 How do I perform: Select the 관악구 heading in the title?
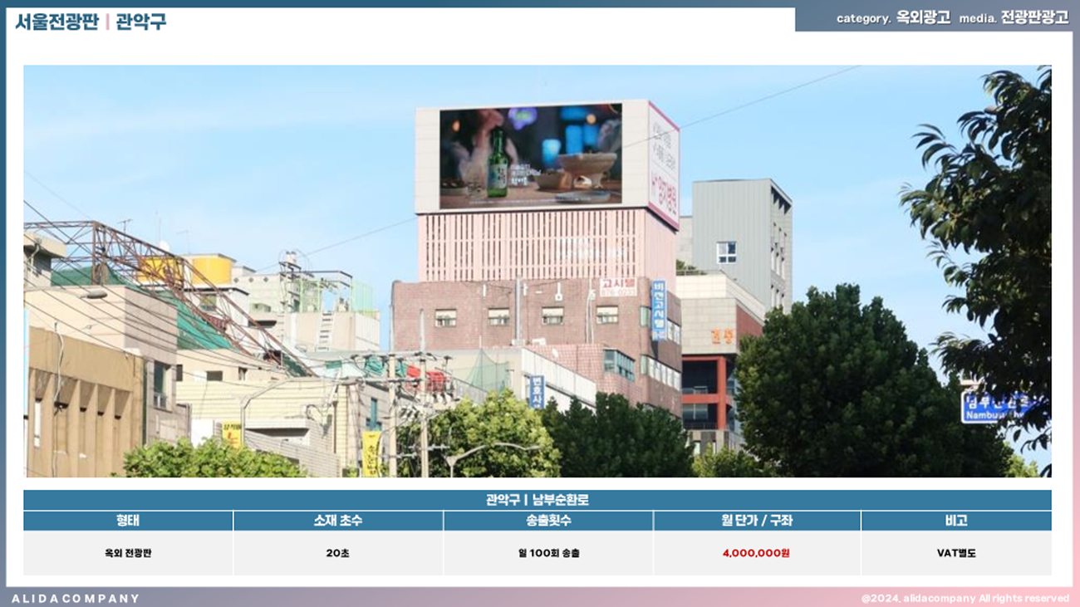click(141, 22)
